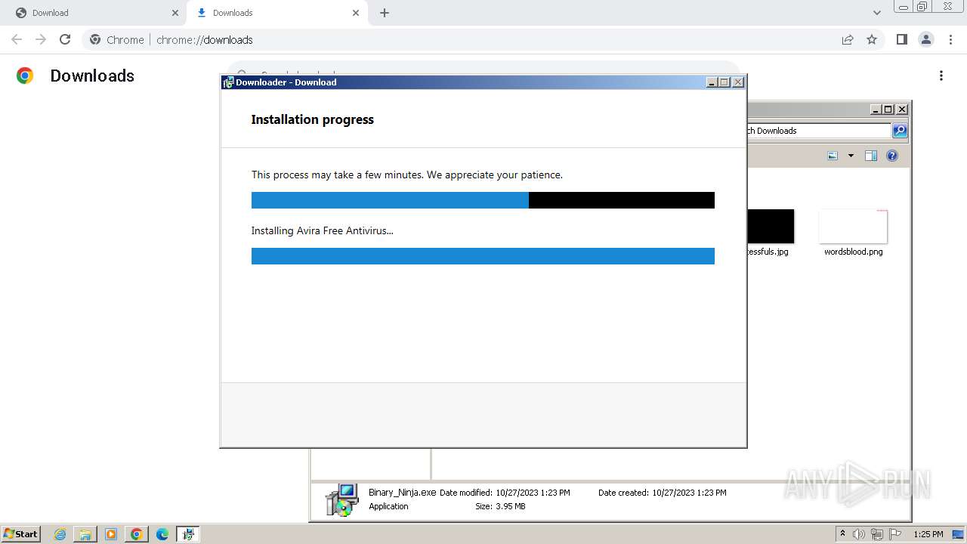
Task: Click Binary_Ninja.exe application icon in details pane
Action: (x=341, y=499)
